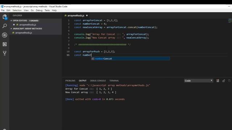Click 'newConcatArray' on line 3
The width and height of the screenshot is (232, 130).
click(x=92, y=27)
